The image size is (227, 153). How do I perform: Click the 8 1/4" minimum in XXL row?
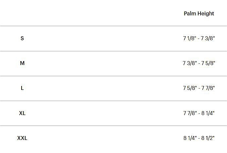[x=190, y=138]
